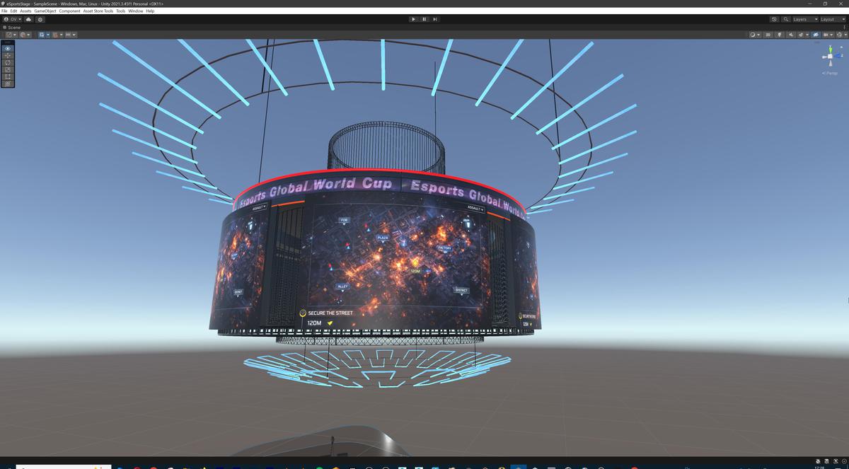Activate the Move tool

click(x=7, y=56)
